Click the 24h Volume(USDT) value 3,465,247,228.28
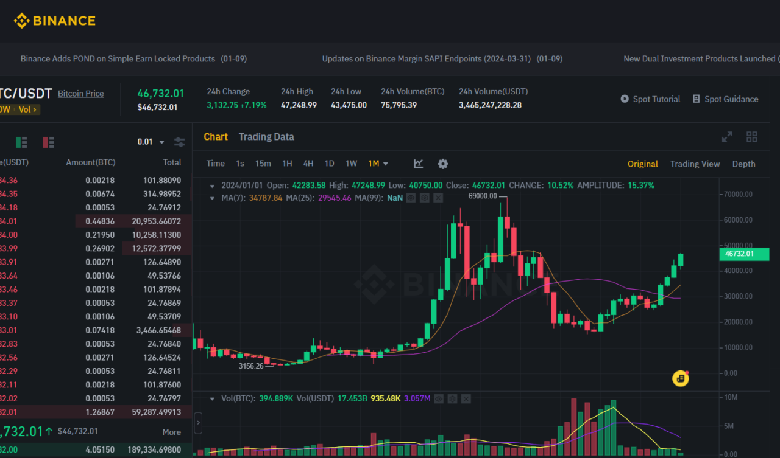Screen dimensions: 780x458 490,105
